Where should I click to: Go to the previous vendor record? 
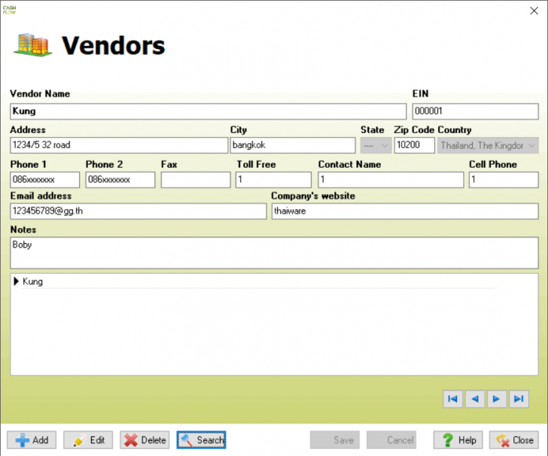[x=475, y=399]
